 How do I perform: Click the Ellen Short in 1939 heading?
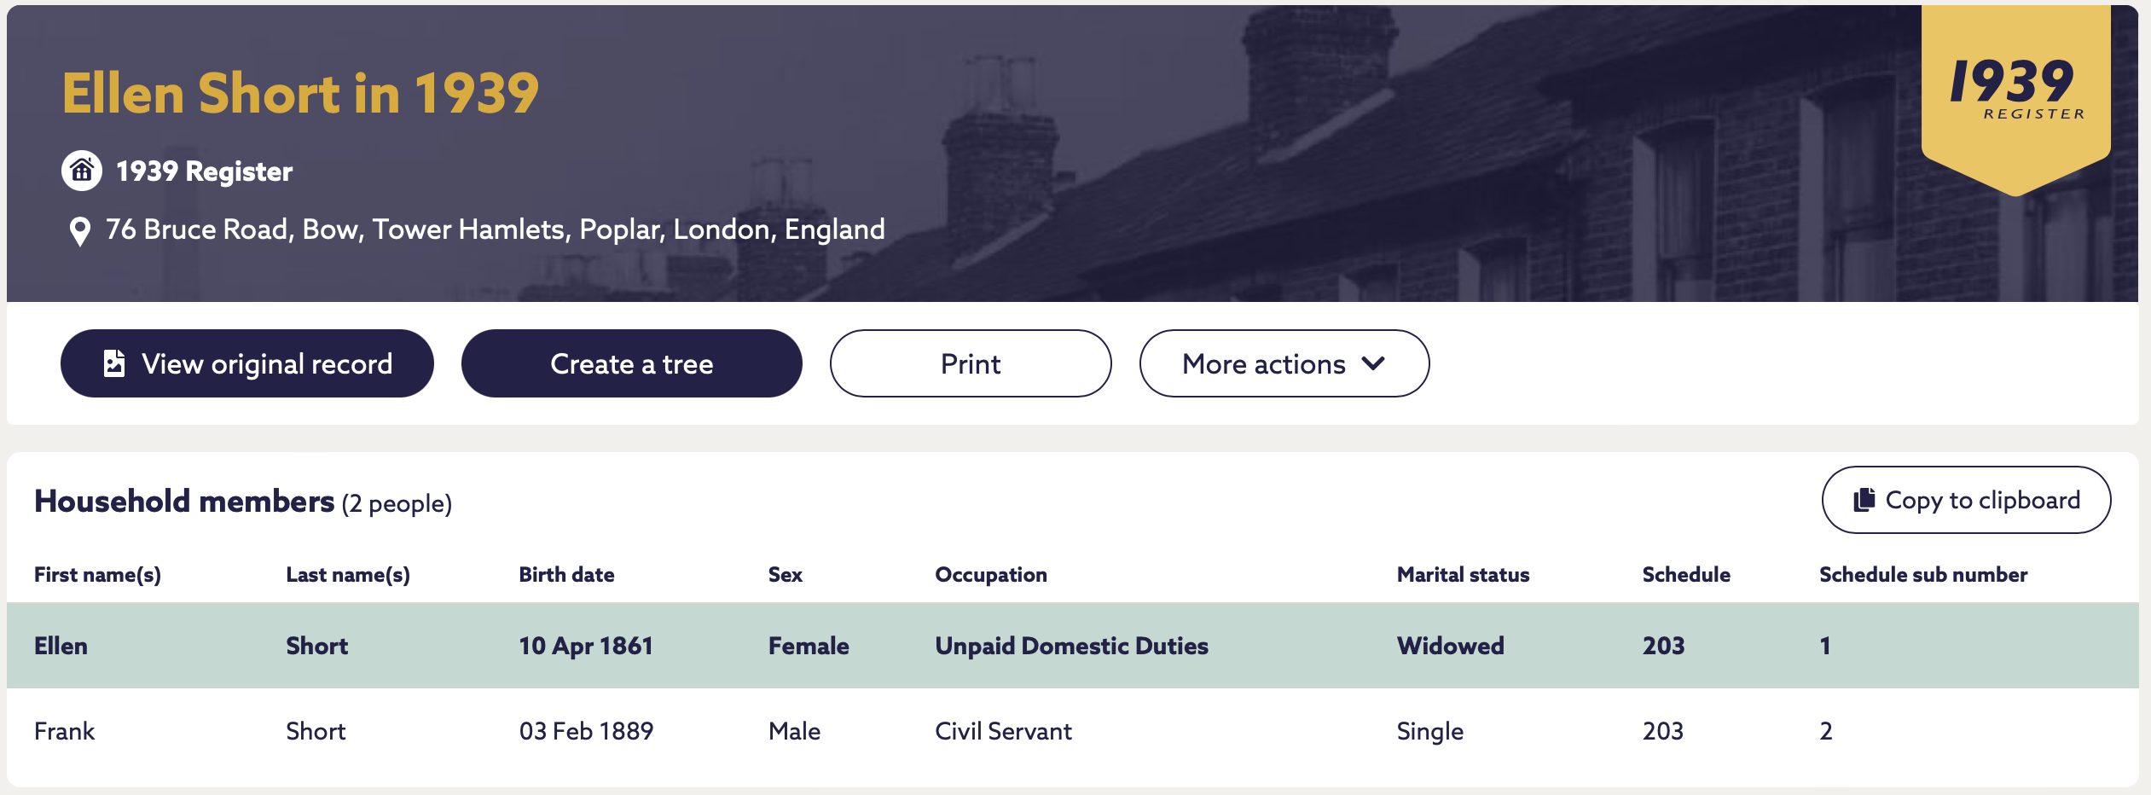point(300,93)
